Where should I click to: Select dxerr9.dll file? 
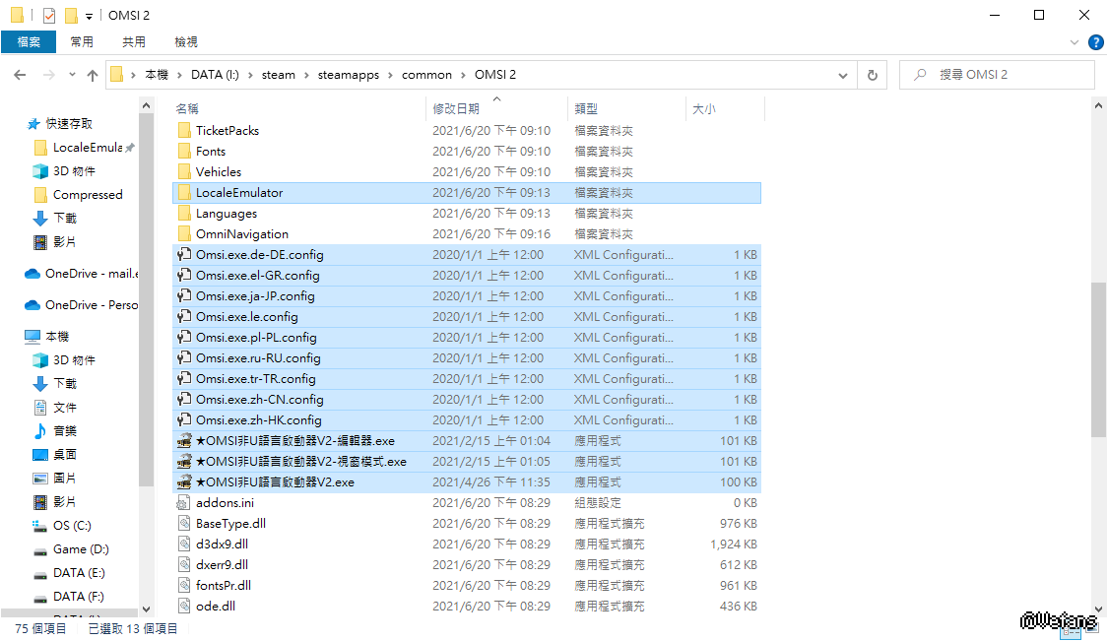coord(467,564)
